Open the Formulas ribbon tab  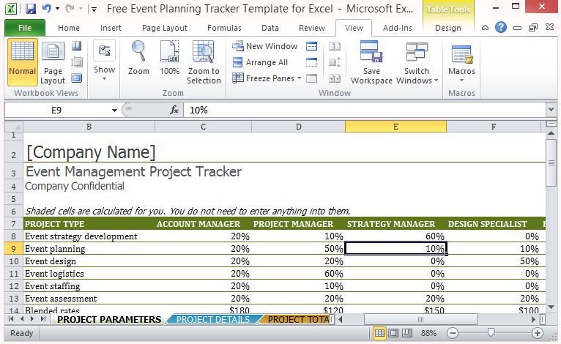click(224, 28)
